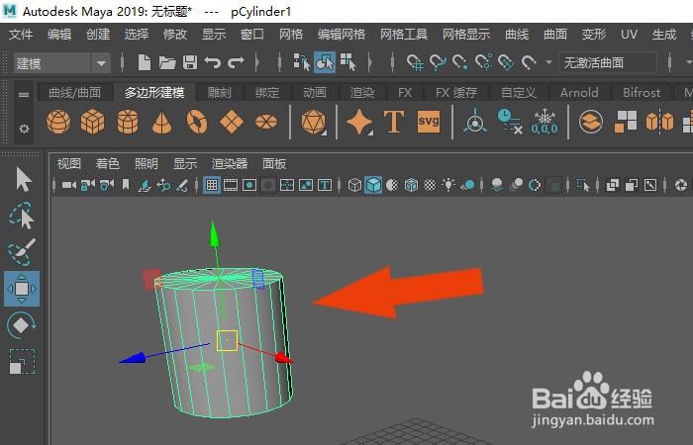Click Select by hierarchy icon
Screen dimensions: 693x445
[x=302, y=62]
